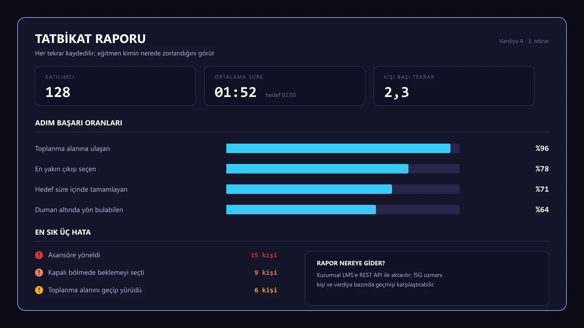Click the En yakın çıkışı seçen label
Screen dimensions: 584x328
[65, 169]
